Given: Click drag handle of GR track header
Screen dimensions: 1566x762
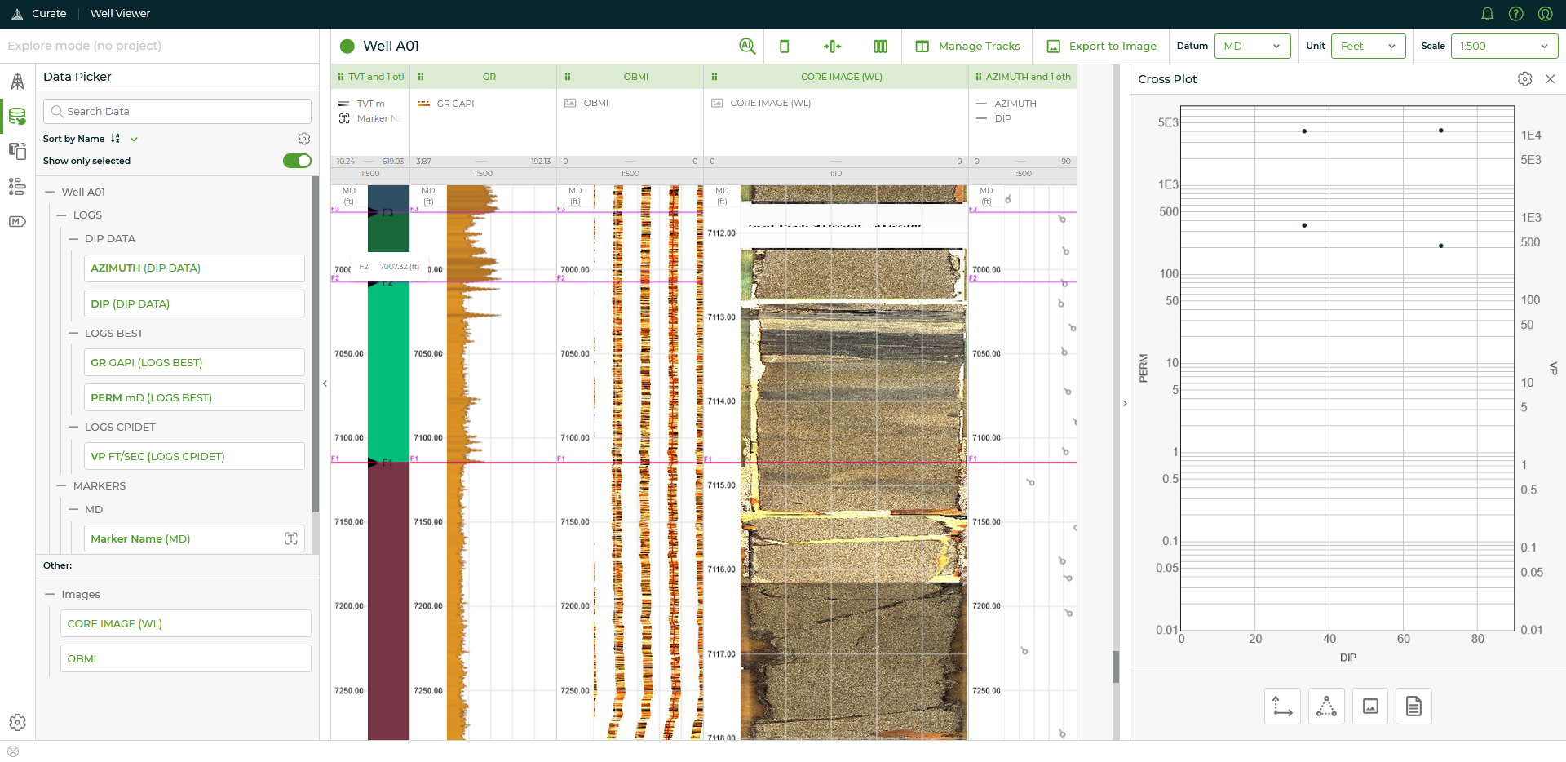Looking at the screenshot, I should click(421, 77).
